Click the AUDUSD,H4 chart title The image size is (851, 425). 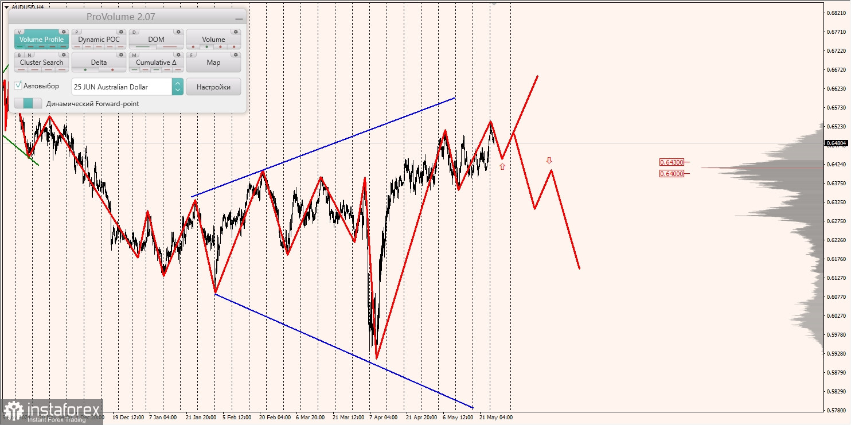(x=27, y=7)
